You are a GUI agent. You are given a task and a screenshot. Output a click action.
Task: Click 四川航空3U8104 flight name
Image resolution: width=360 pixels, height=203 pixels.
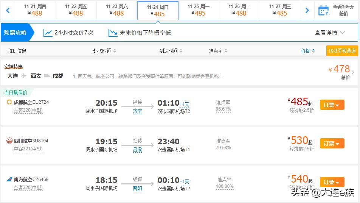(31, 141)
